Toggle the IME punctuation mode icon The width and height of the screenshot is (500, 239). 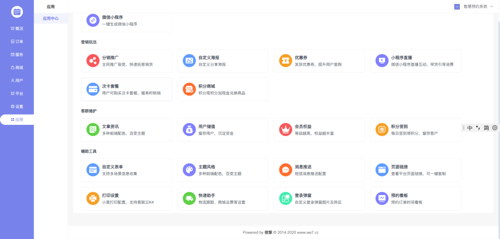click(478, 128)
